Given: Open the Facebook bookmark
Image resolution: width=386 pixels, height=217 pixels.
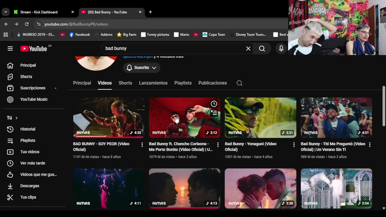Looking at the screenshot, I should click(80, 35).
